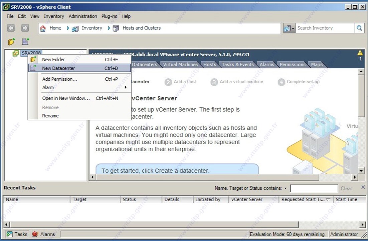The height and width of the screenshot is (241, 368).
Task: Click the yellow warning triangle icon
Action: tap(360, 53)
